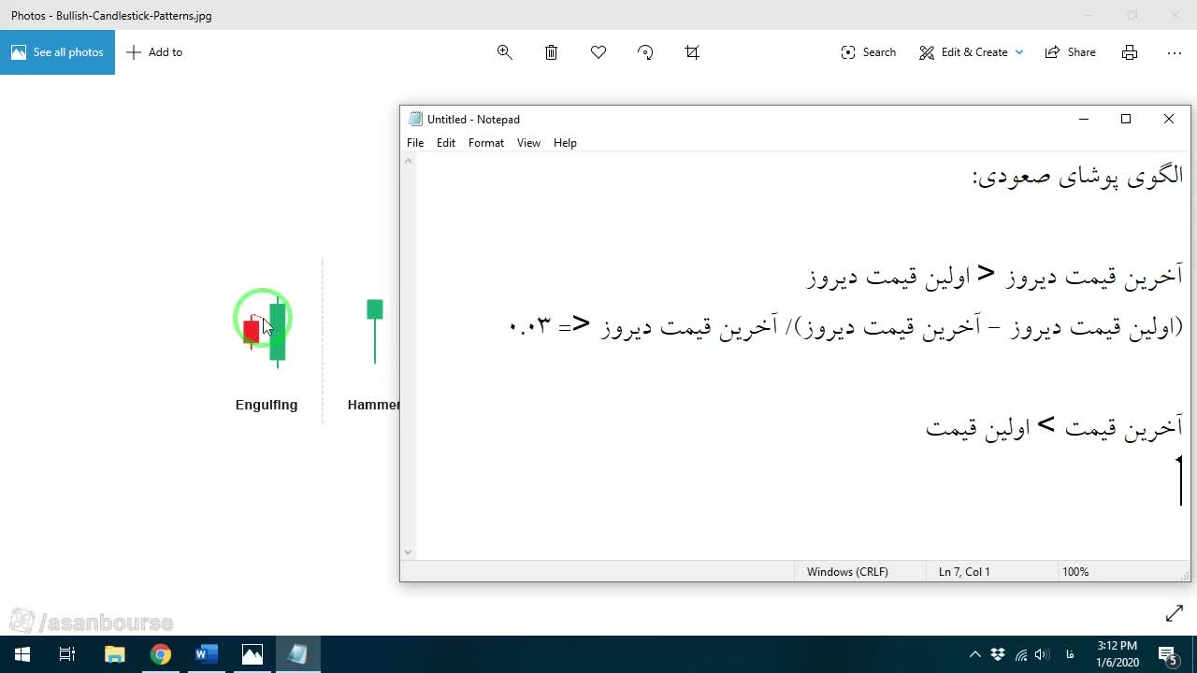Open the Notepad Help menu
The image size is (1197, 673).
pos(565,143)
